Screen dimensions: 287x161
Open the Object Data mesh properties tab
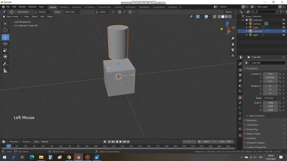click(x=240, y=123)
